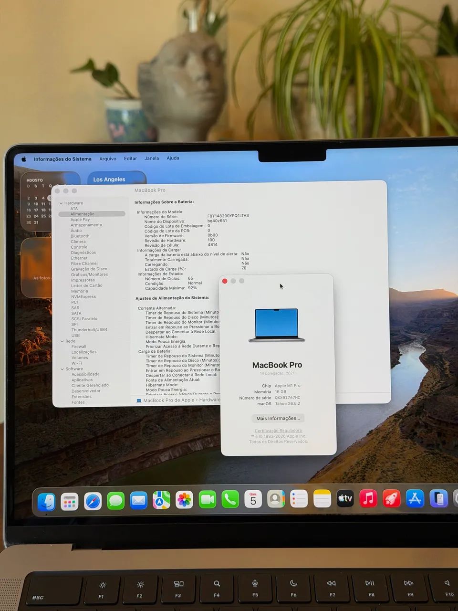
Task: Select Alimentação in the sidebar
Action: [92, 214]
